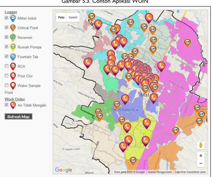Uncheck the Air Tidak Mengalir checkbox

6,105
